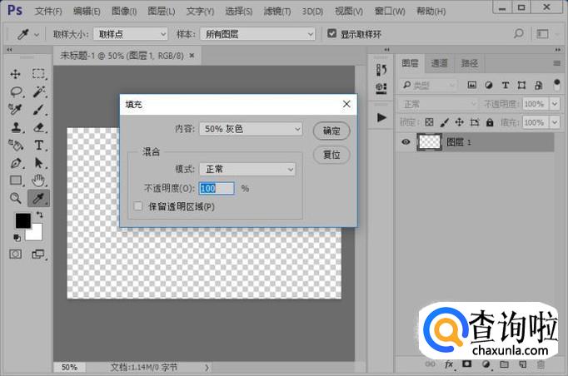Toggle 显示取样环 checkbox
Screen dimensions: 568x376
click(x=331, y=33)
